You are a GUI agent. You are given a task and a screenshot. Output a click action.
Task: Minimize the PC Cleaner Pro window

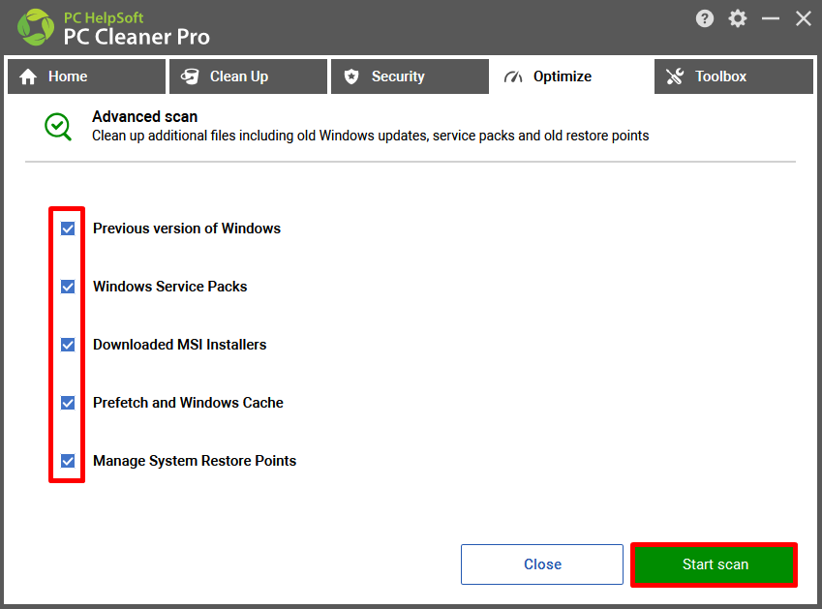coord(770,18)
